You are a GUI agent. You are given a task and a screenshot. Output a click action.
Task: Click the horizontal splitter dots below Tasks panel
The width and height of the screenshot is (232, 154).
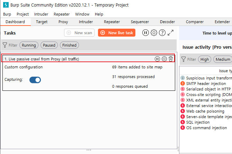tap(89, 150)
